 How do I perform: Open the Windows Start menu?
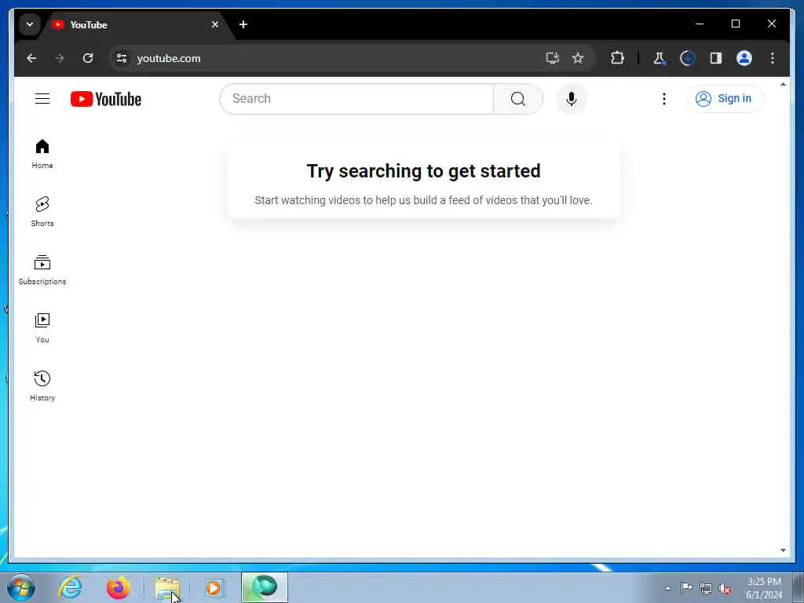click(x=21, y=587)
